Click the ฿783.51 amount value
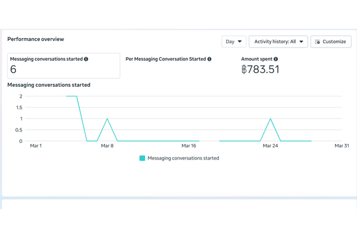This screenshot has width=357, height=238. point(260,70)
